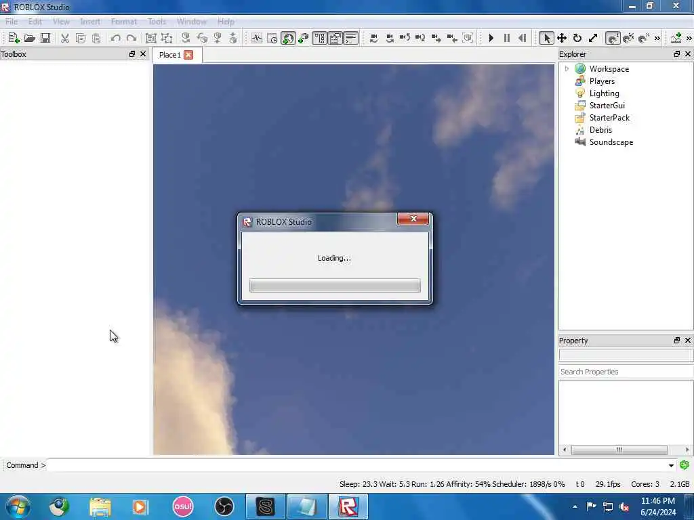
Task: Close the Toolbox panel
Action: tap(143, 54)
